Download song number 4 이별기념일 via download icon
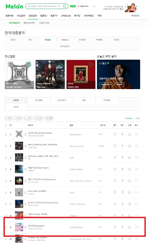 click(x=130, y=169)
